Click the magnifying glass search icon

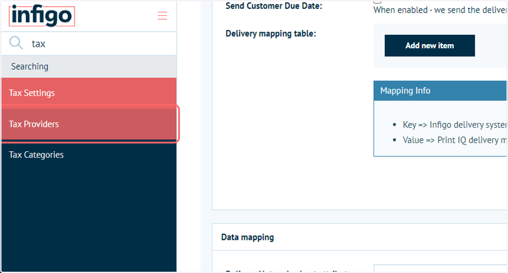tap(16, 43)
